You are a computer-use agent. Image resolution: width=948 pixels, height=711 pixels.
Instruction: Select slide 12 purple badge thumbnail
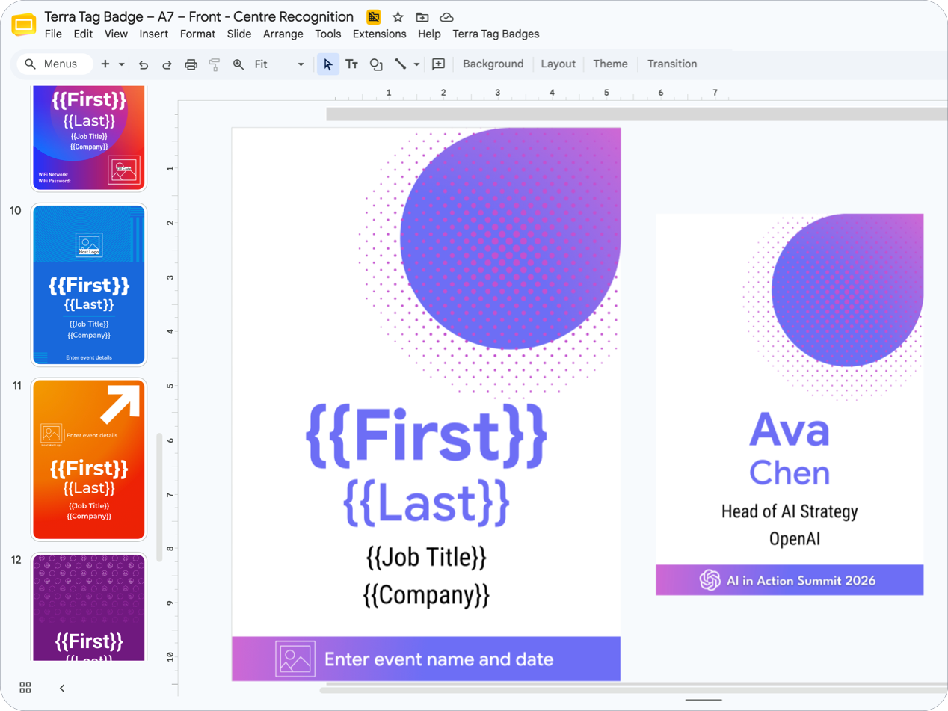pyautogui.click(x=89, y=607)
